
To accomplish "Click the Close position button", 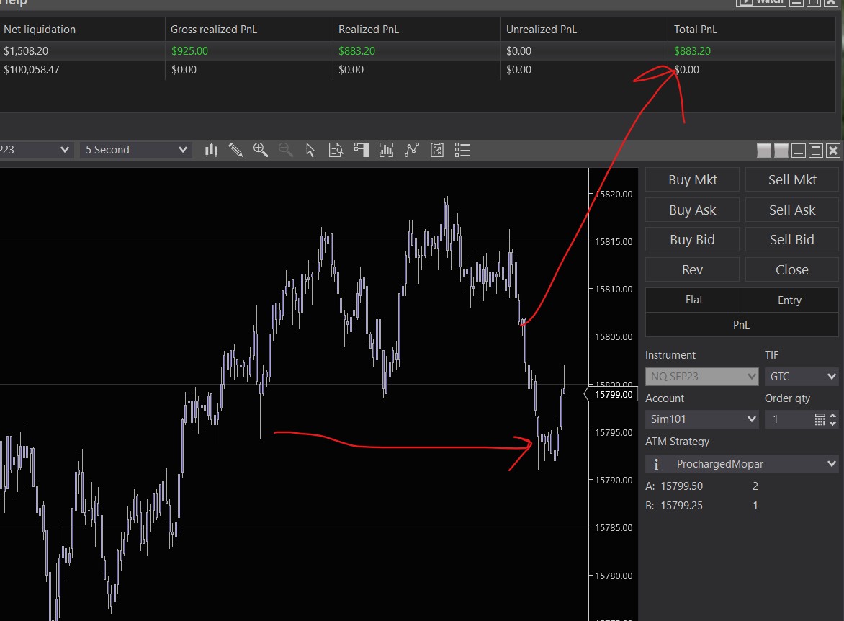I will (x=791, y=269).
